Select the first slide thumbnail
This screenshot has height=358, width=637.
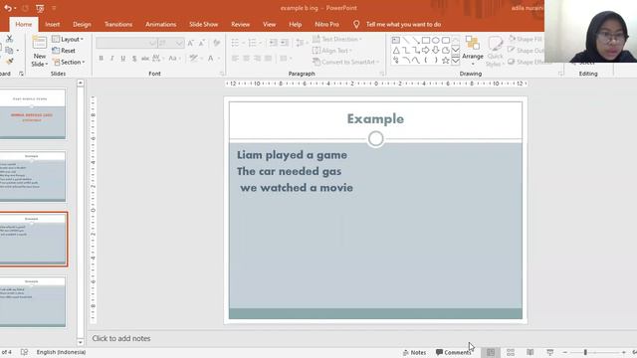(32, 114)
